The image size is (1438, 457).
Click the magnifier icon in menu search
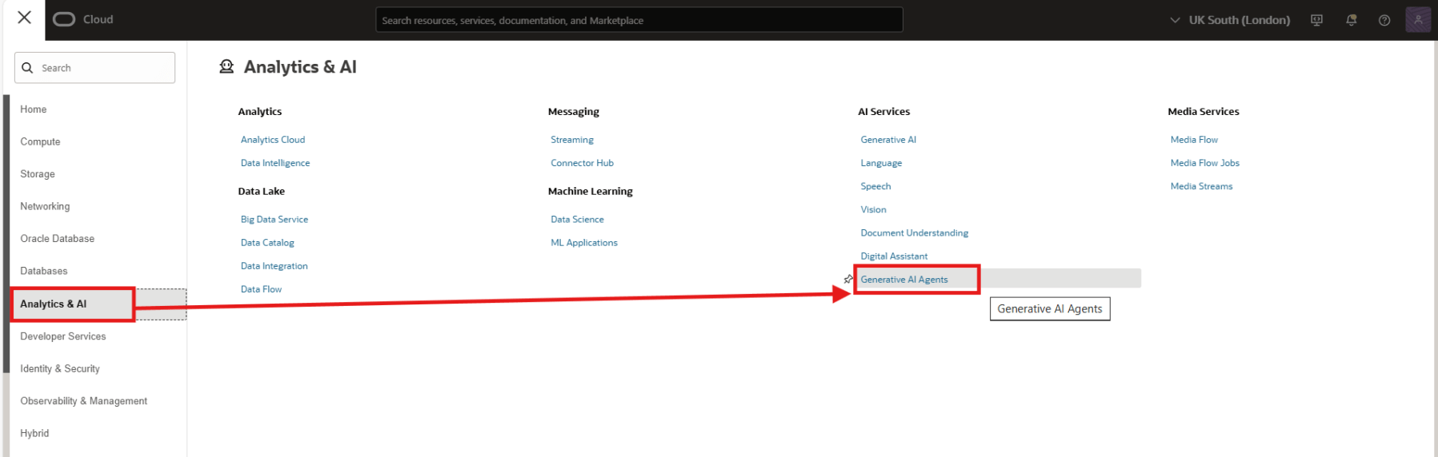pyautogui.click(x=28, y=68)
